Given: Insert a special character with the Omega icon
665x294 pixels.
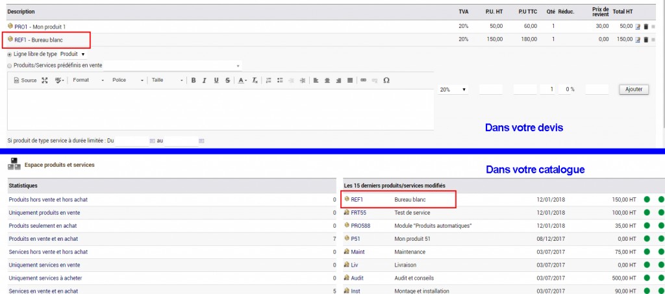Looking at the screenshot, I should 386,80.
